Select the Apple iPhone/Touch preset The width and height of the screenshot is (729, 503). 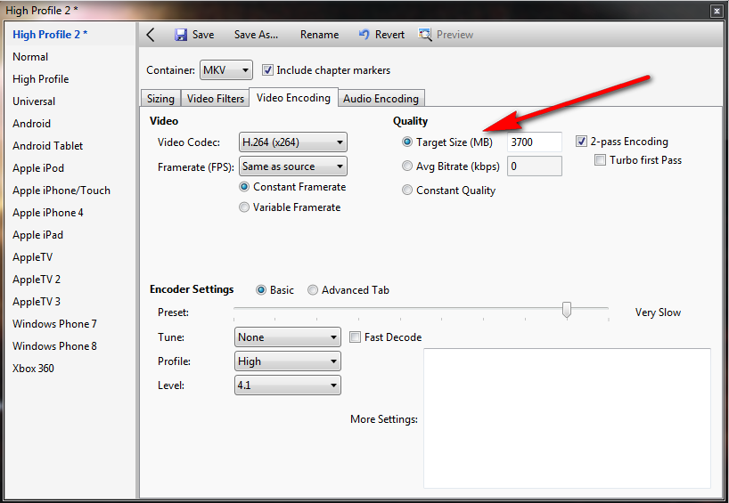[61, 191]
